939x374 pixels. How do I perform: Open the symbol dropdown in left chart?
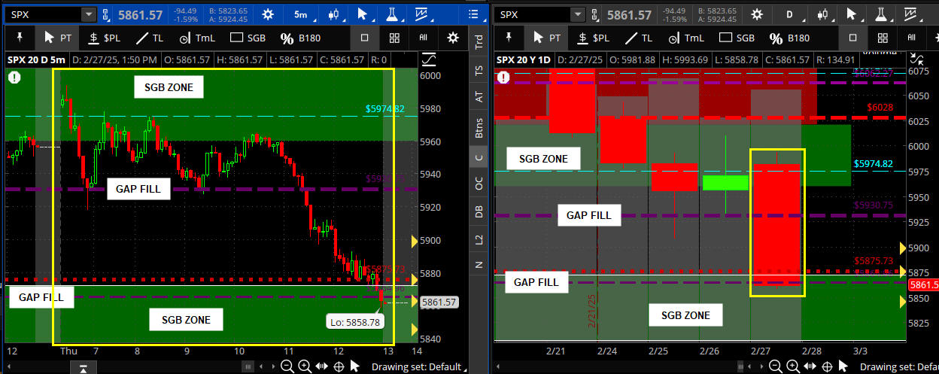pos(88,14)
